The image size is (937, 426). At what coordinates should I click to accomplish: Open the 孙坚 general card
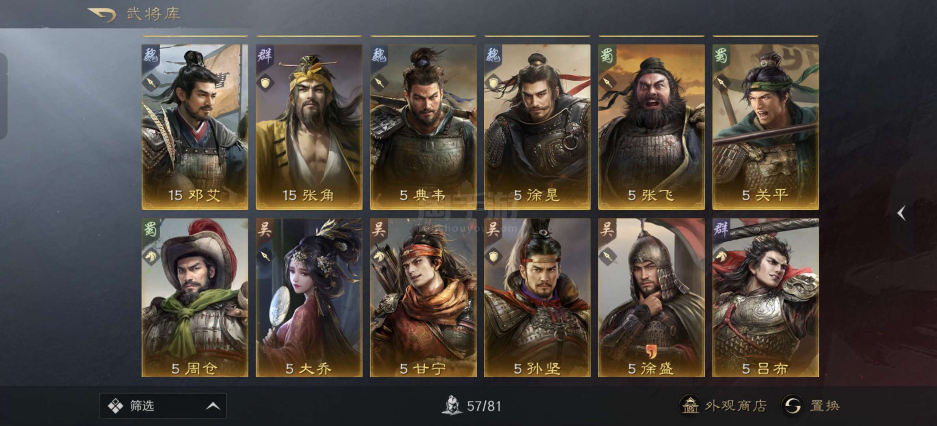(x=537, y=298)
